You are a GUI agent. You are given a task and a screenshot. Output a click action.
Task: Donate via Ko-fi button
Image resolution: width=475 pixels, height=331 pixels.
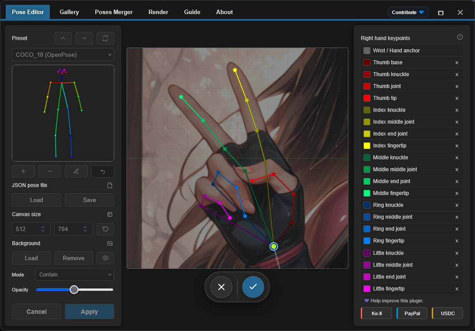377,313
